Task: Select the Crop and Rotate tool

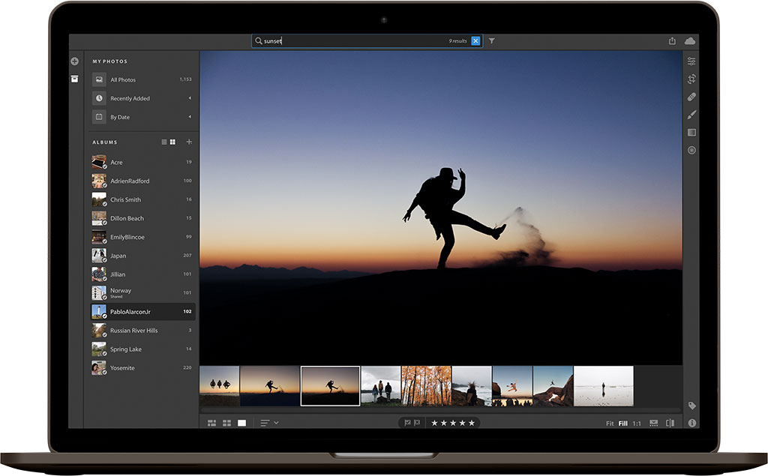Action: click(x=691, y=79)
